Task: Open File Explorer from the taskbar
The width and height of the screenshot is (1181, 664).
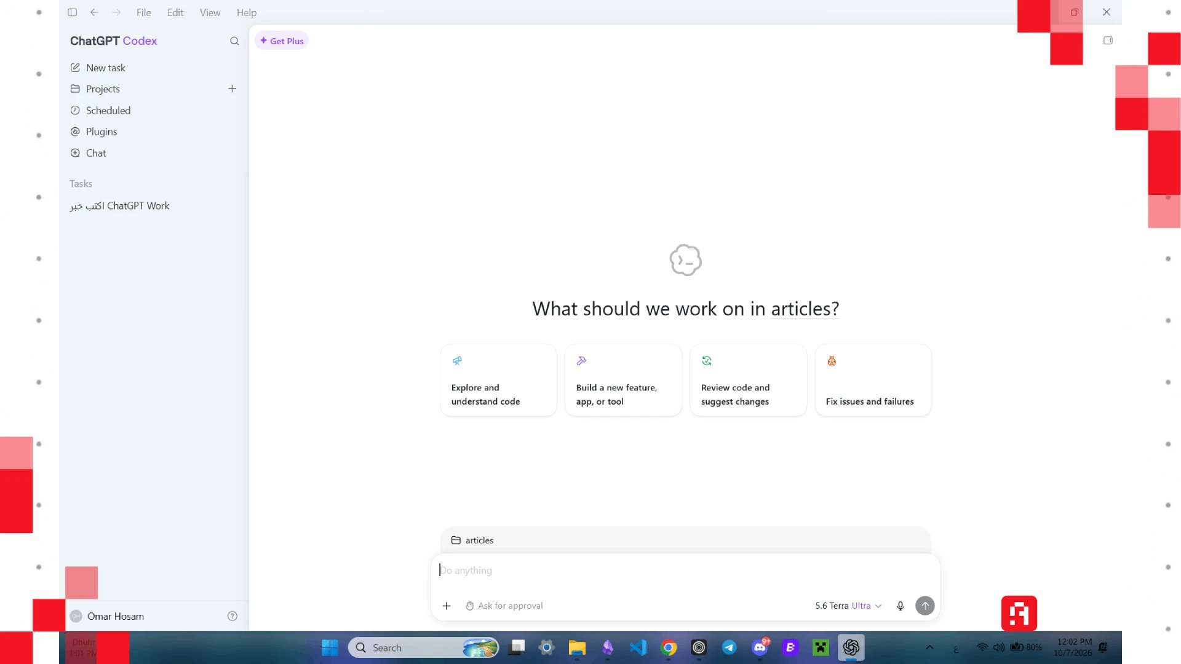Action: coord(577,647)
